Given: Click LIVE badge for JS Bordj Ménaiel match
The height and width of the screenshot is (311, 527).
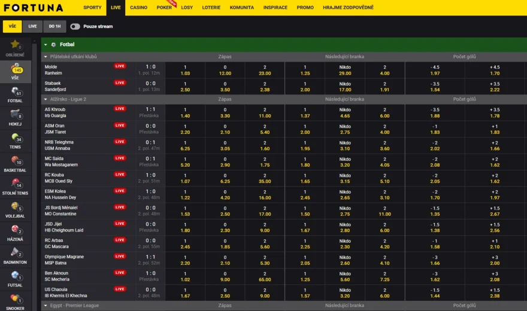Looking at the screenshot, I should click(x=120, y=207).
